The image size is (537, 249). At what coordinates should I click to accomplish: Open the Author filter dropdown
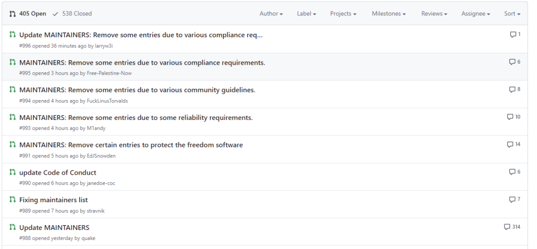click(x=271, y=14)
